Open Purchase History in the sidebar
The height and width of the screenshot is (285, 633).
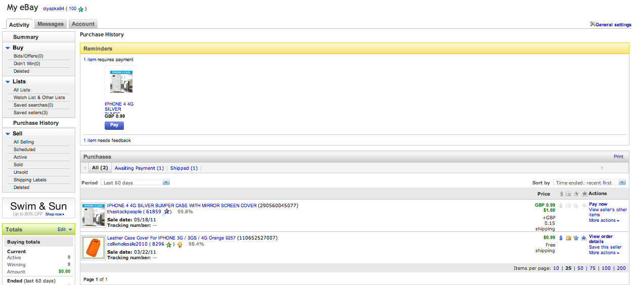point(36,123)
